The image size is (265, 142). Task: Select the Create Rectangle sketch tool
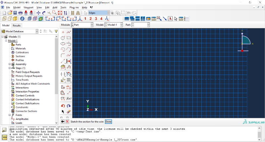coord(69,38)
